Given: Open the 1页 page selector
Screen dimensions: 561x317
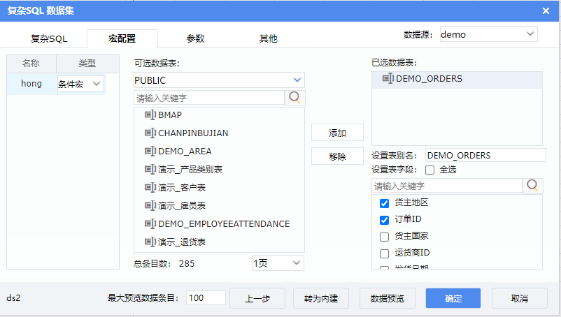Looking at the screenshot, I should click(278, 263).
